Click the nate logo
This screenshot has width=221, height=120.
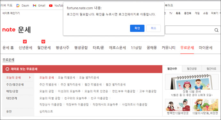point(9,30)
